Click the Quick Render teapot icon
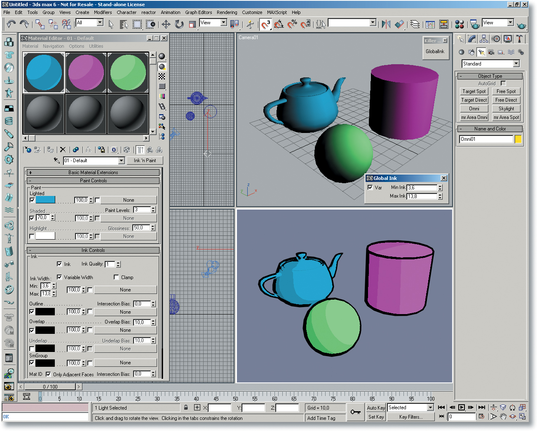The height and width of the screenshot is (431, 537). (521, 26)
